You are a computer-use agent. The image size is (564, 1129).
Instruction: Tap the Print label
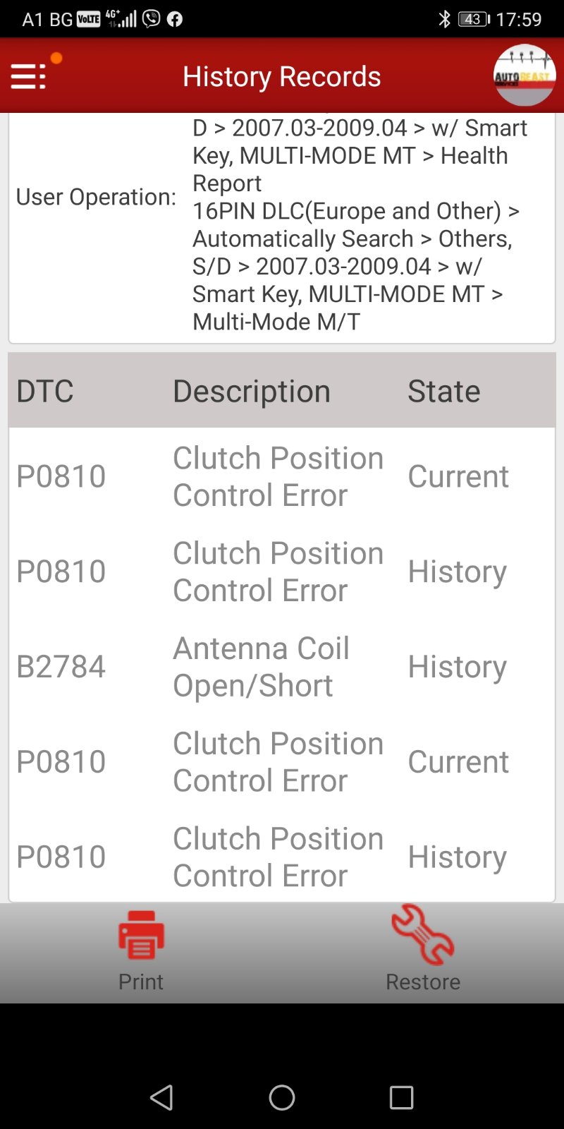[x=141, y=982]
